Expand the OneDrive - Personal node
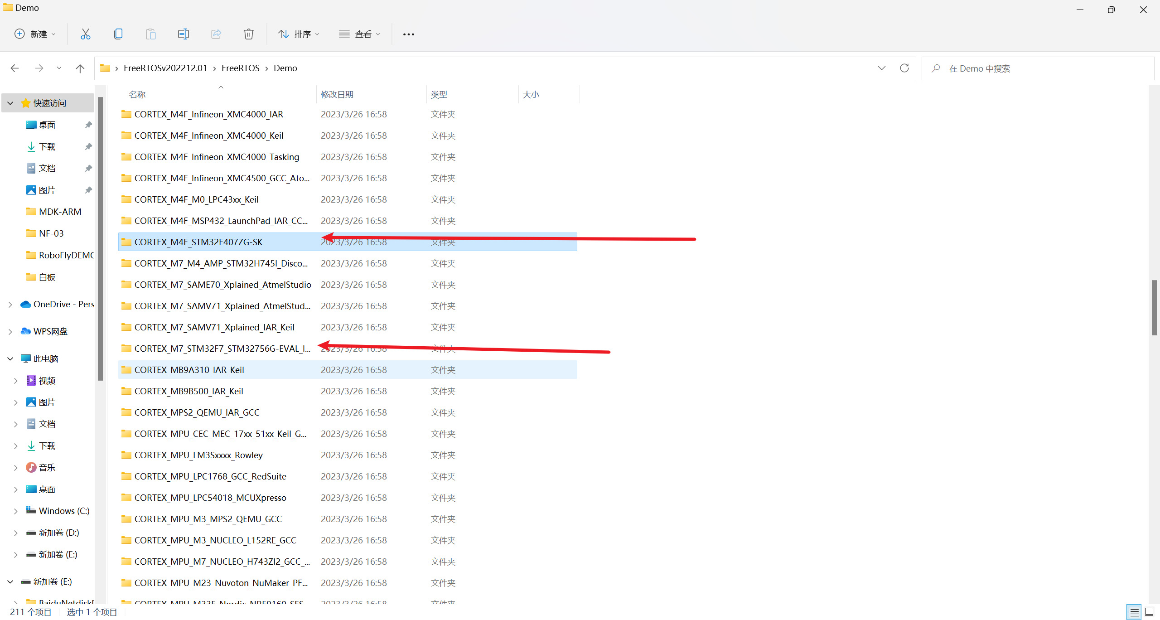The image size is (1160, 620). pyautogui.click(x=10, y=304)
